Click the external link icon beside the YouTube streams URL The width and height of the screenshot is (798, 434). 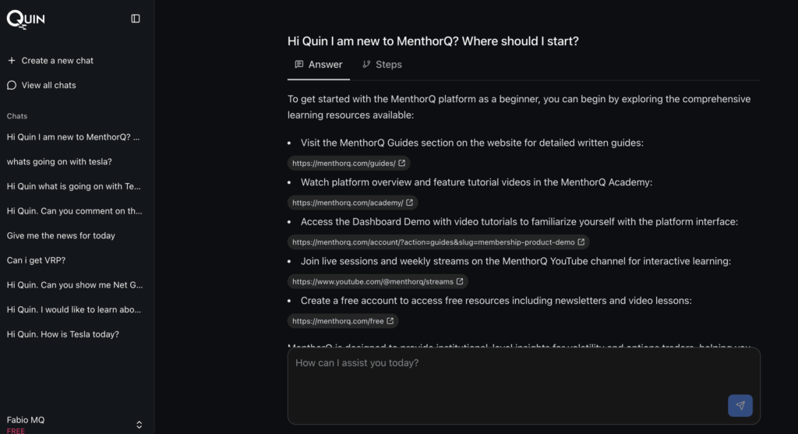pos(460,281)
